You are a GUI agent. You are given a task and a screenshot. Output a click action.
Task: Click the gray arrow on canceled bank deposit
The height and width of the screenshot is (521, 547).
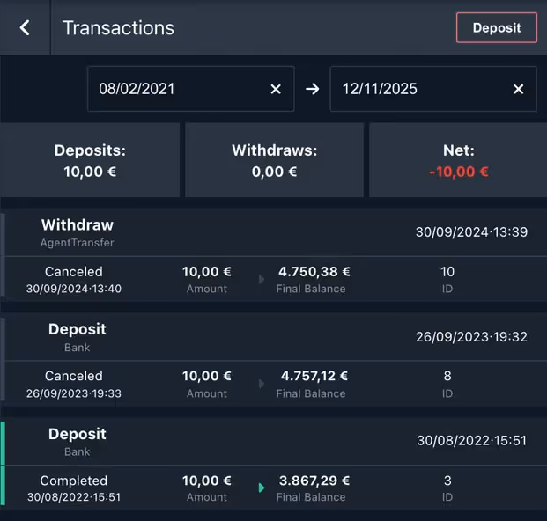click(261, 384)
